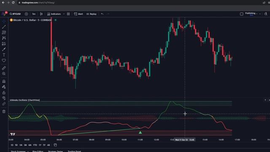Select the All date range

[49, 145]
